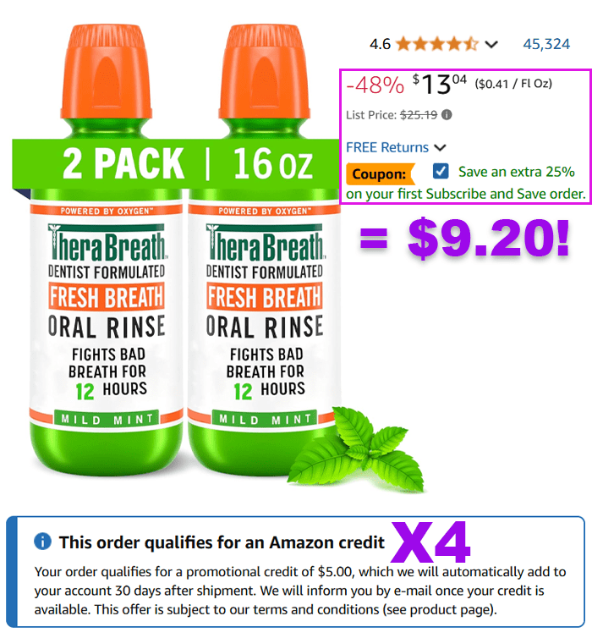Click the info icon beside List Price
Image resolution: width=592 pixels, height=638 pixels.
click(x=447, y=115)
